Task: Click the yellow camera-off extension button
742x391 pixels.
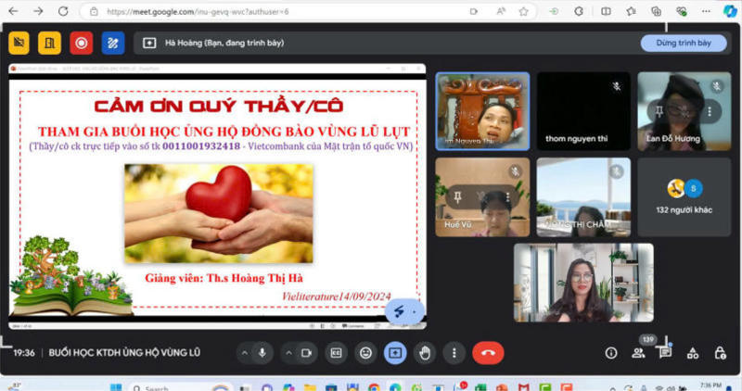Action: point(19,43)
